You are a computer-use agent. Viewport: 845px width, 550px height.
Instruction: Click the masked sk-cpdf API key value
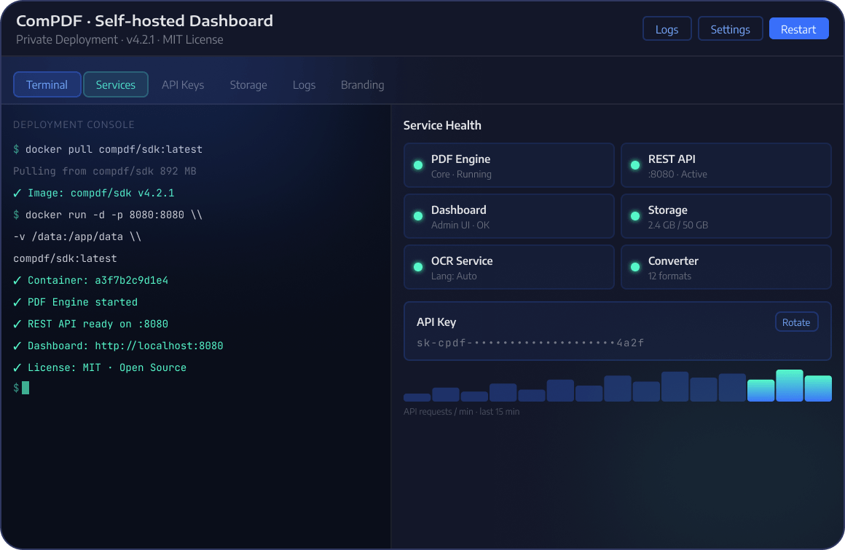tap(530, 343)
